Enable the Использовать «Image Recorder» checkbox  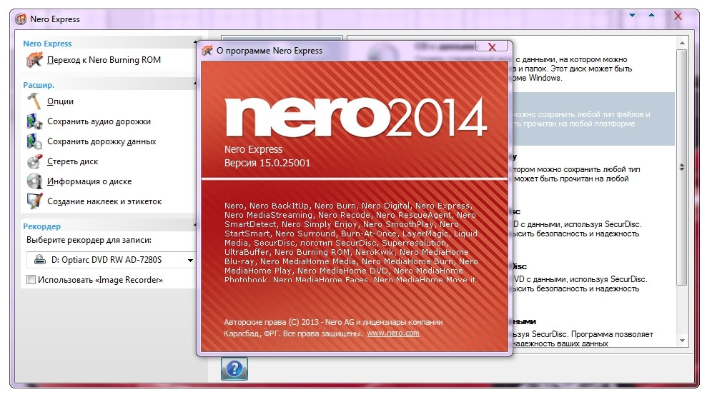click(x=31, y=279)
